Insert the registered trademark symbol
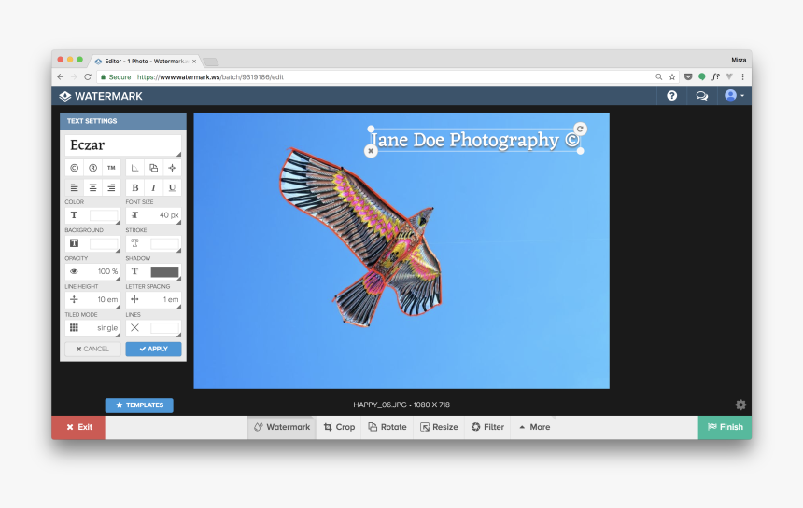Image resolution: width=803 pixels, height=508 pixels. coord(92,168)
